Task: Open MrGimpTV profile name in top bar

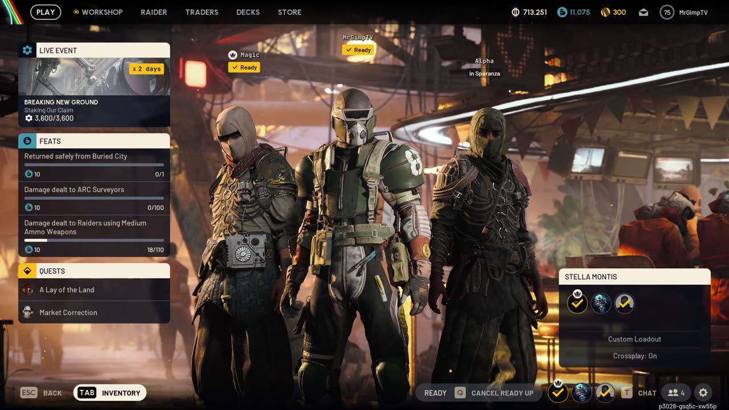Action: [693, 13]
